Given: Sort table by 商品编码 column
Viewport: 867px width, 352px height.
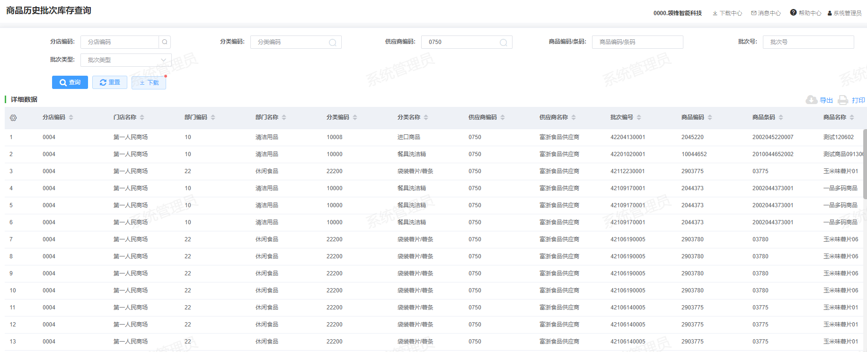Looking at the screenshot, I should click(710, 117).
